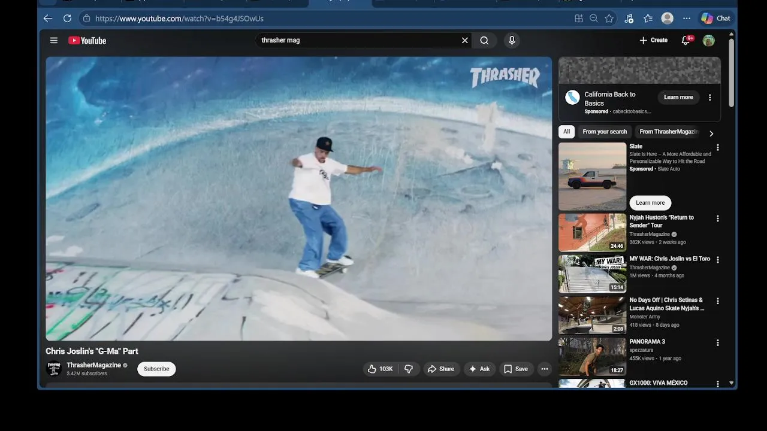Select the All filter chip
767x431 pixels.
[566, 132]
